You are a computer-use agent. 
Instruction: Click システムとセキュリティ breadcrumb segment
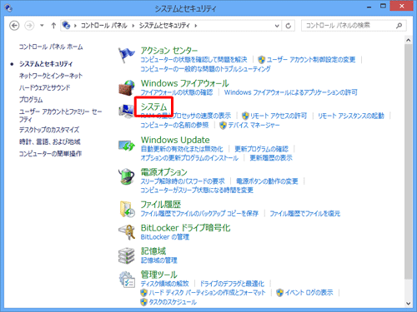click(164, 26)
